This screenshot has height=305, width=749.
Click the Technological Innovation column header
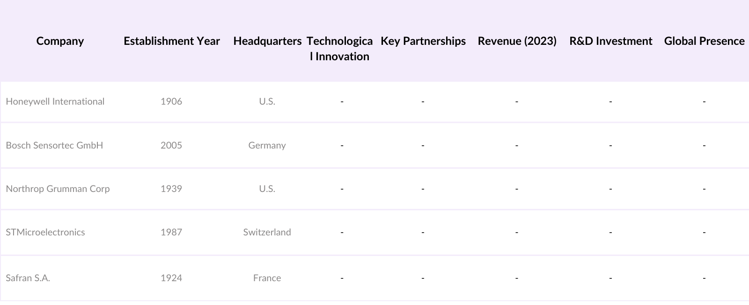point(340,49)
